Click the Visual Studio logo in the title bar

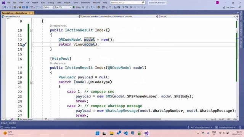[x=3, y=3]
